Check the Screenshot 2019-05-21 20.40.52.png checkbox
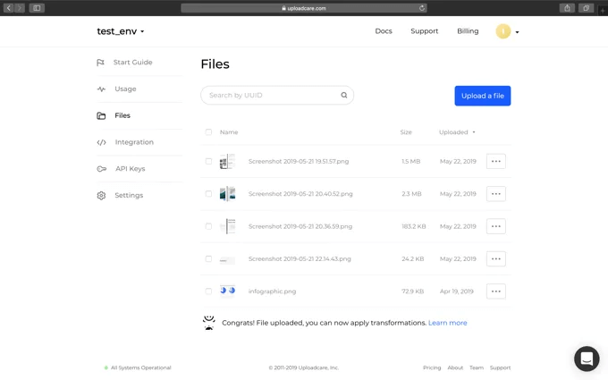 (208, 194)
